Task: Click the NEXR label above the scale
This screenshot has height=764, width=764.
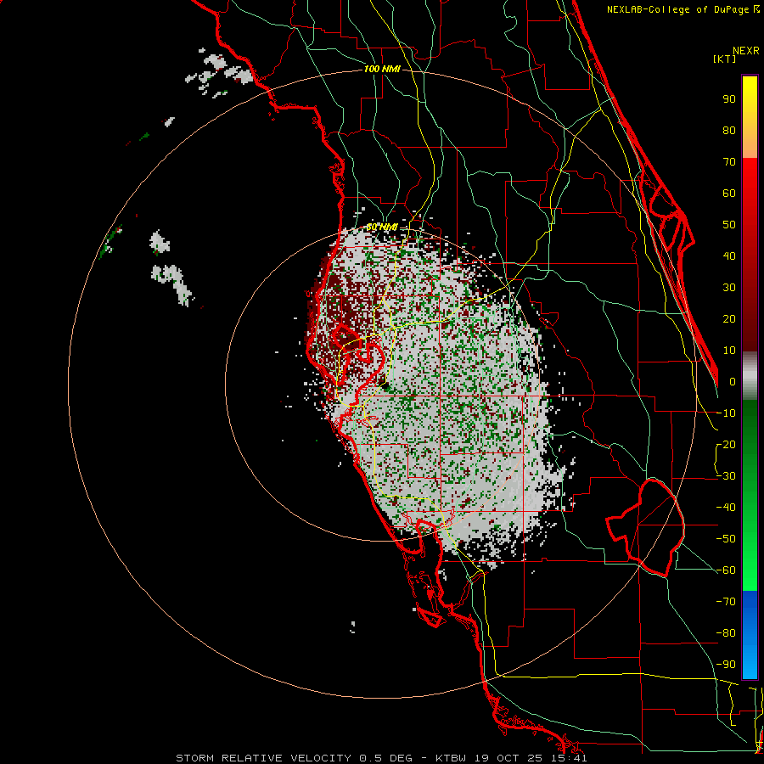Action: [x=746, y=51]
